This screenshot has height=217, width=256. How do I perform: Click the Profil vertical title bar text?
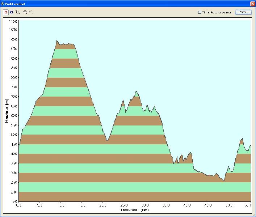click(x=15, y=3)
